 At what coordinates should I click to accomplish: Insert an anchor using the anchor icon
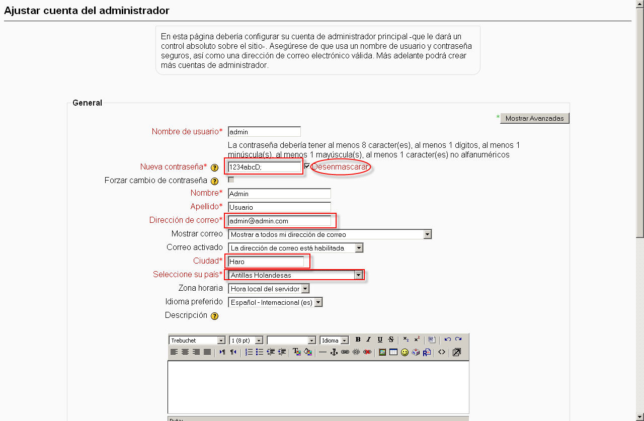pos(334,352)
